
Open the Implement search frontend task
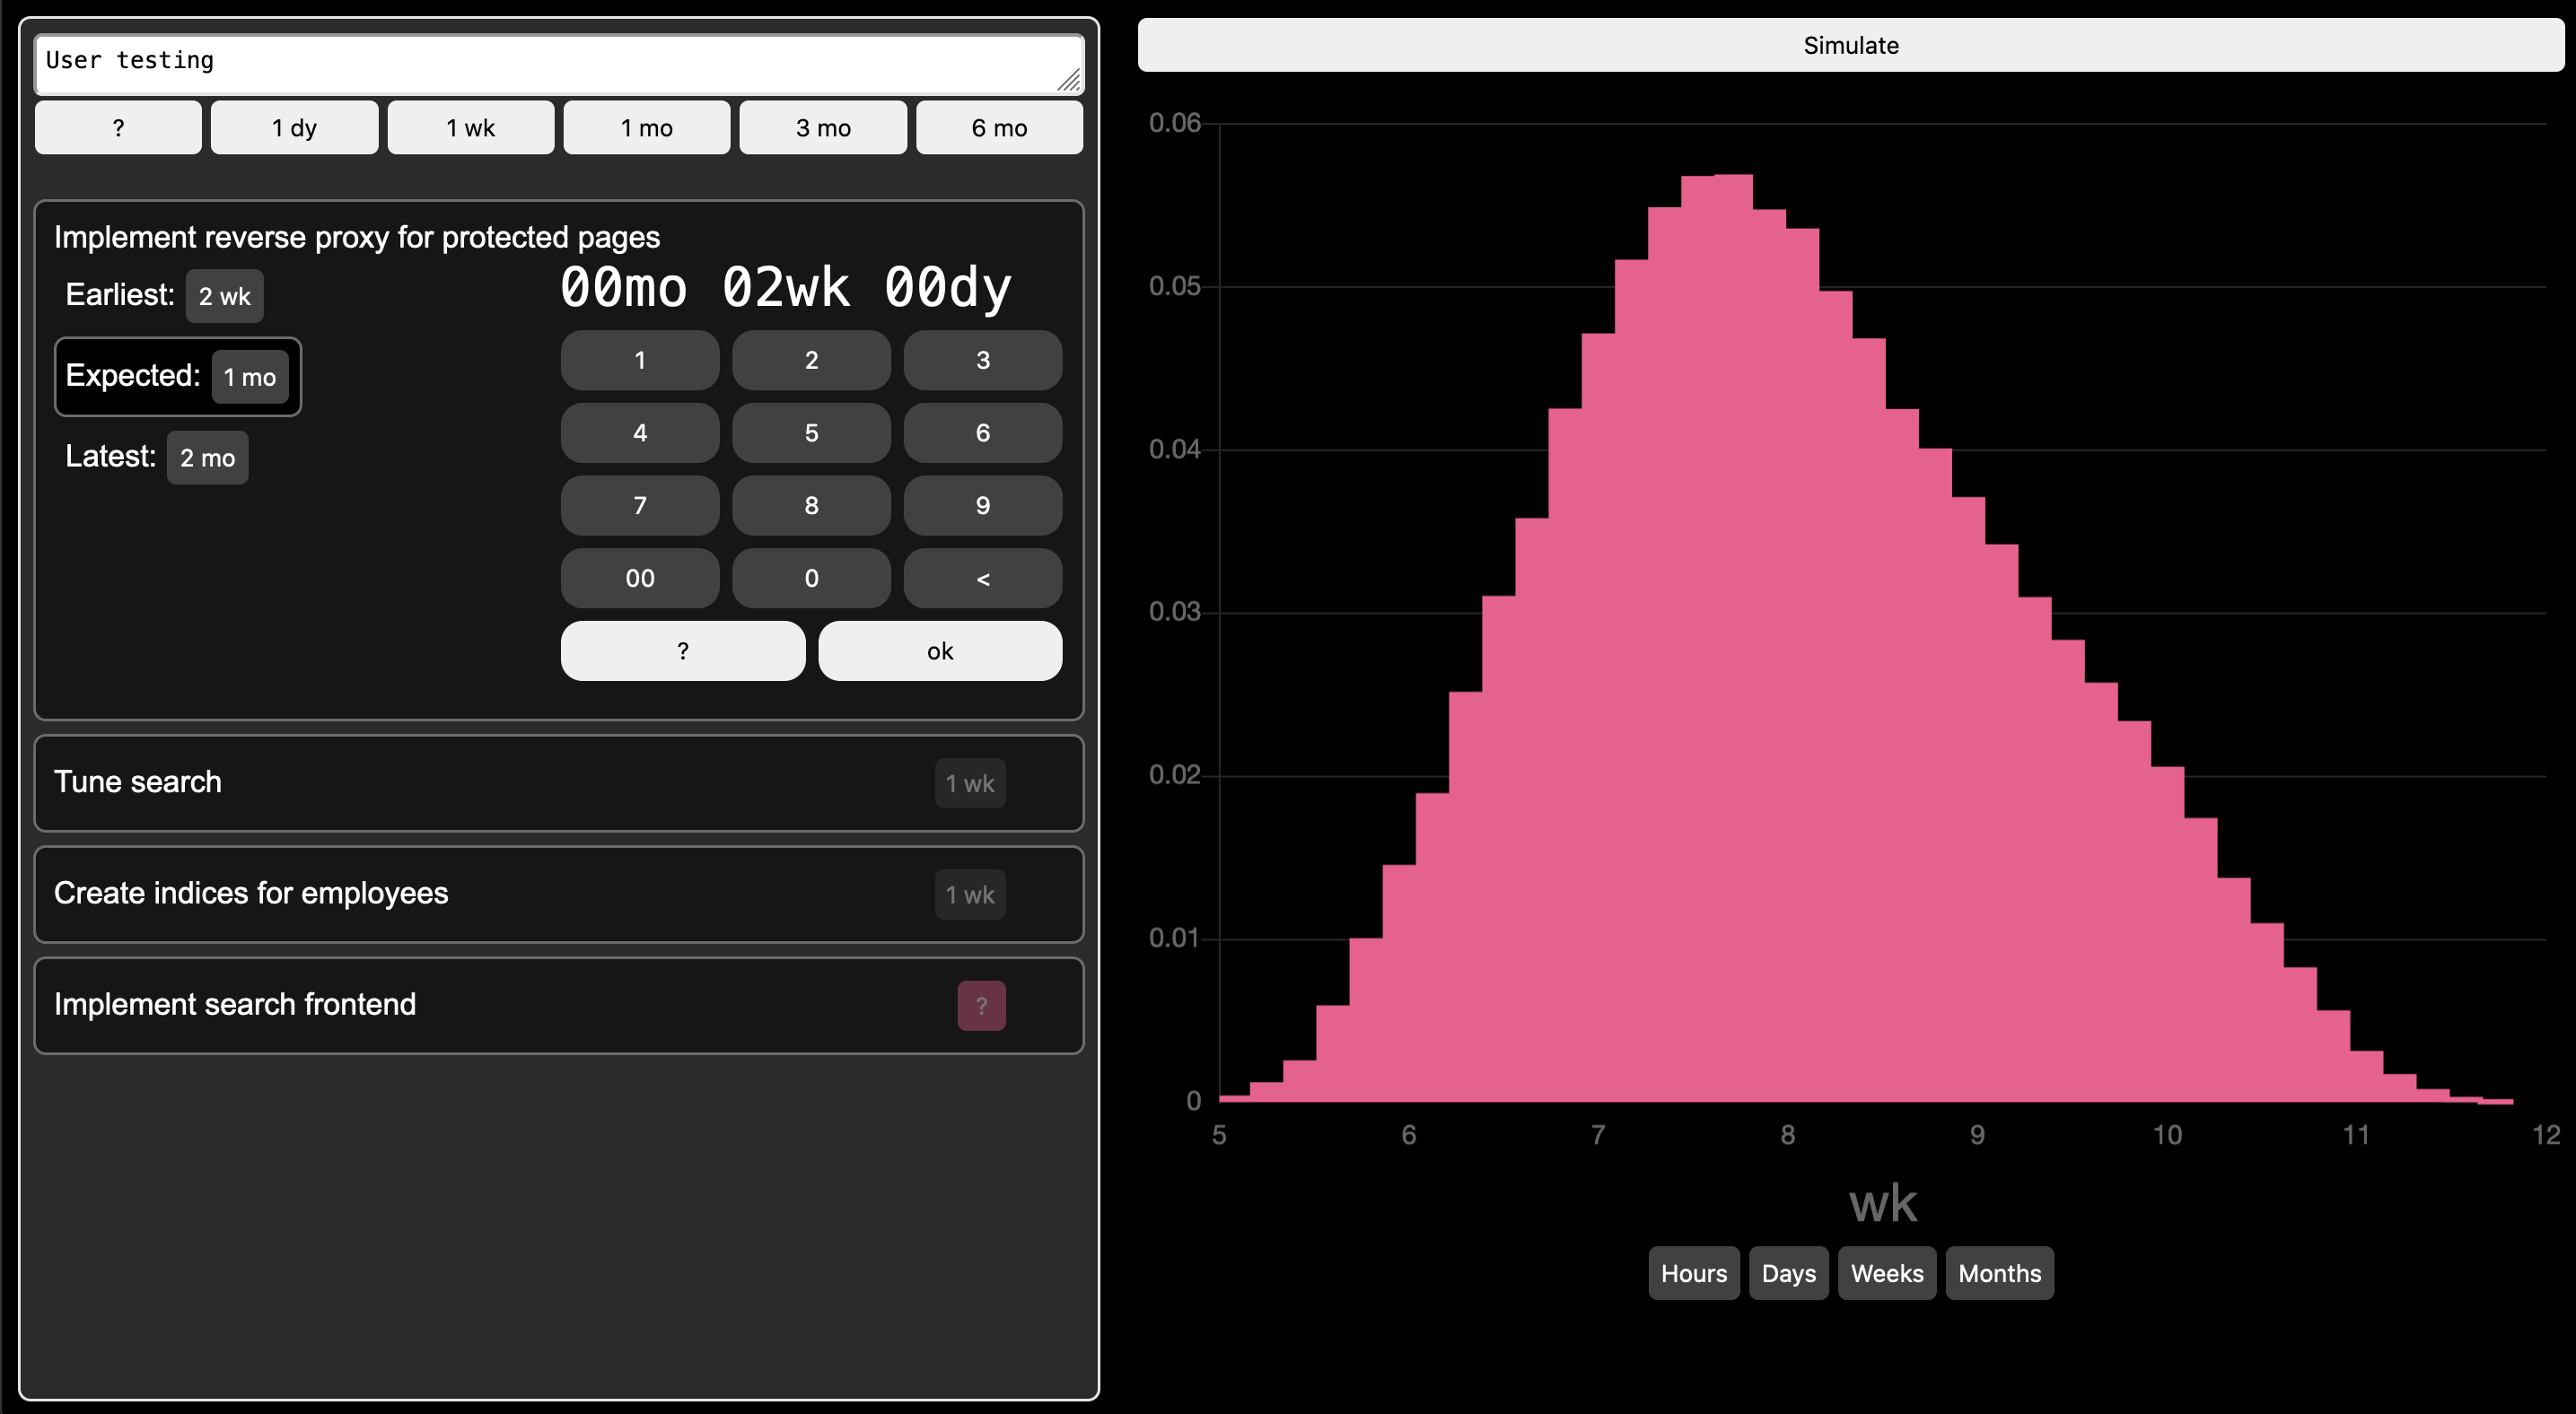559,1005
